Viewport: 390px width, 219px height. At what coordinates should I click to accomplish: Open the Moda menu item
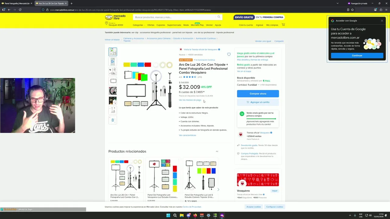click(186, 25)
